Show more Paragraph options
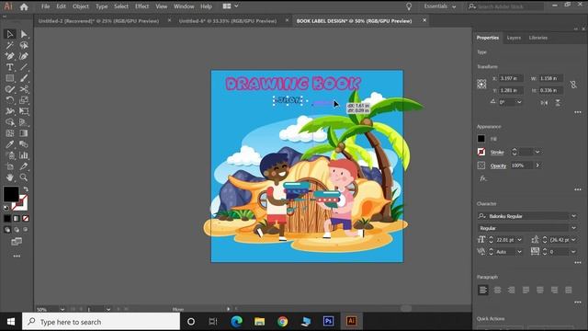Screen dimensions: 588x331 (x=578, y=302)
